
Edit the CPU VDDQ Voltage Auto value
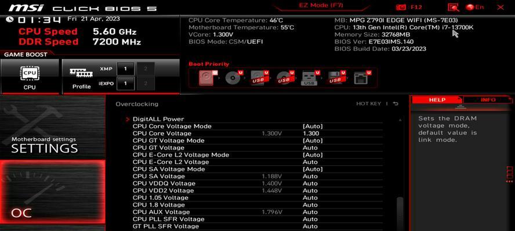[310, 184]
